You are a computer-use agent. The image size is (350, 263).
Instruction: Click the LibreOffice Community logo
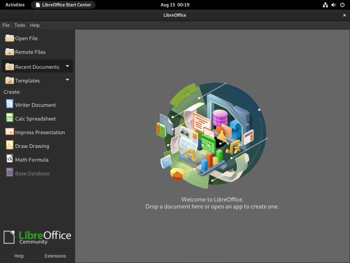click(x=37, y=237)
